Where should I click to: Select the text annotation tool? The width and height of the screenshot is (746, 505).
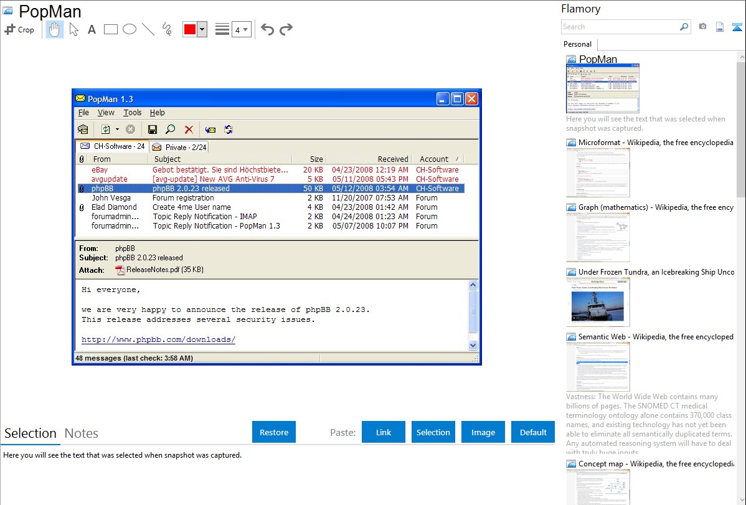(92, 29)
